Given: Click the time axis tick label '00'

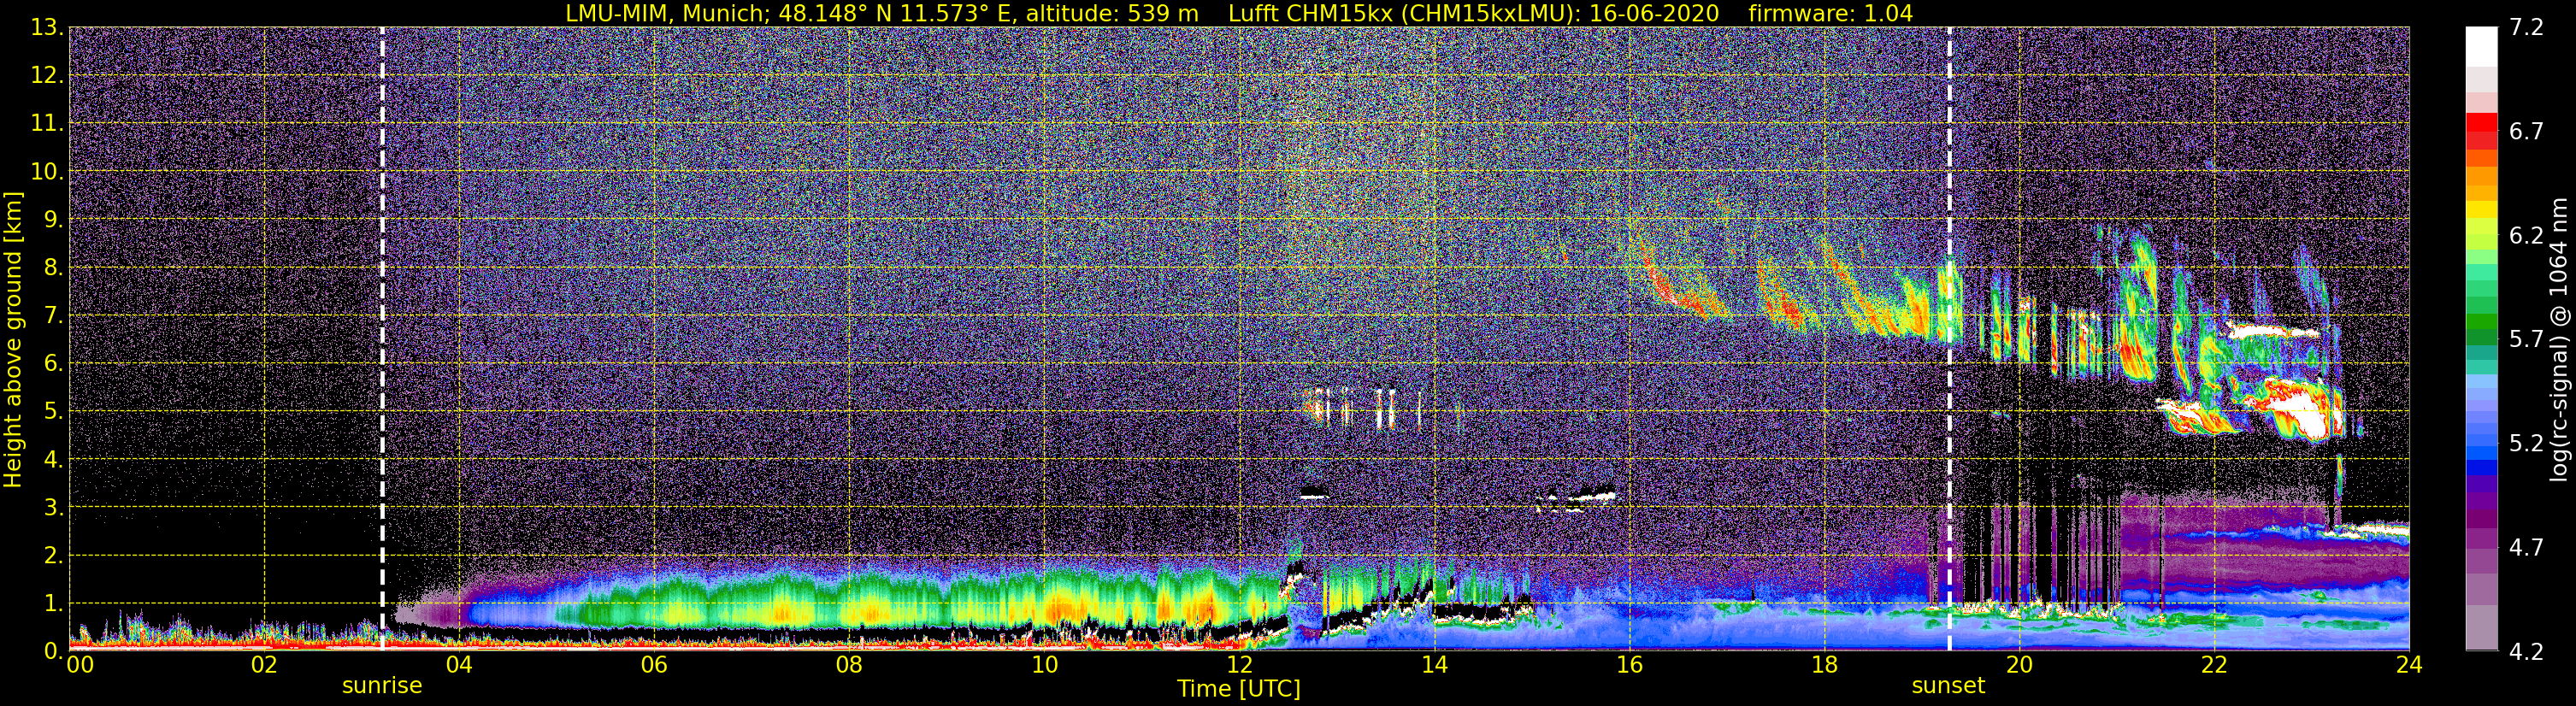Looking at the screenshot, I should click(79, 665).
